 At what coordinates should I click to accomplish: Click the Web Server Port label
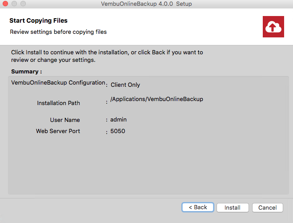pos(58,131)
